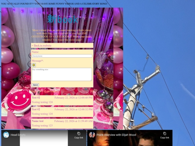Click the 12:00:40 PM Test #2 entry name
This screenshot has width=195, height=146.
(36, 98)
